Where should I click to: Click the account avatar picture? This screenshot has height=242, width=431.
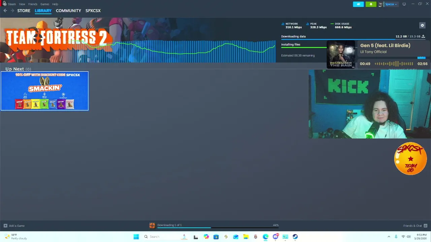coord(381,4)
